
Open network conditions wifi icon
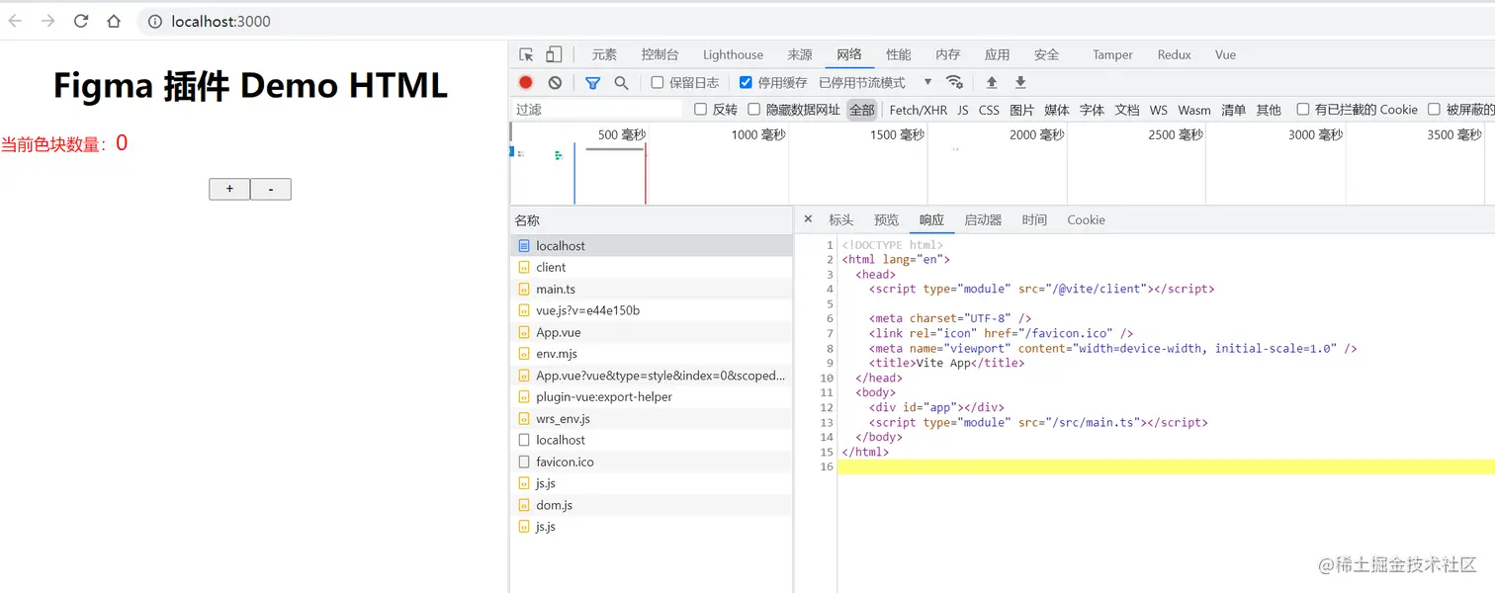pos(954,82)
